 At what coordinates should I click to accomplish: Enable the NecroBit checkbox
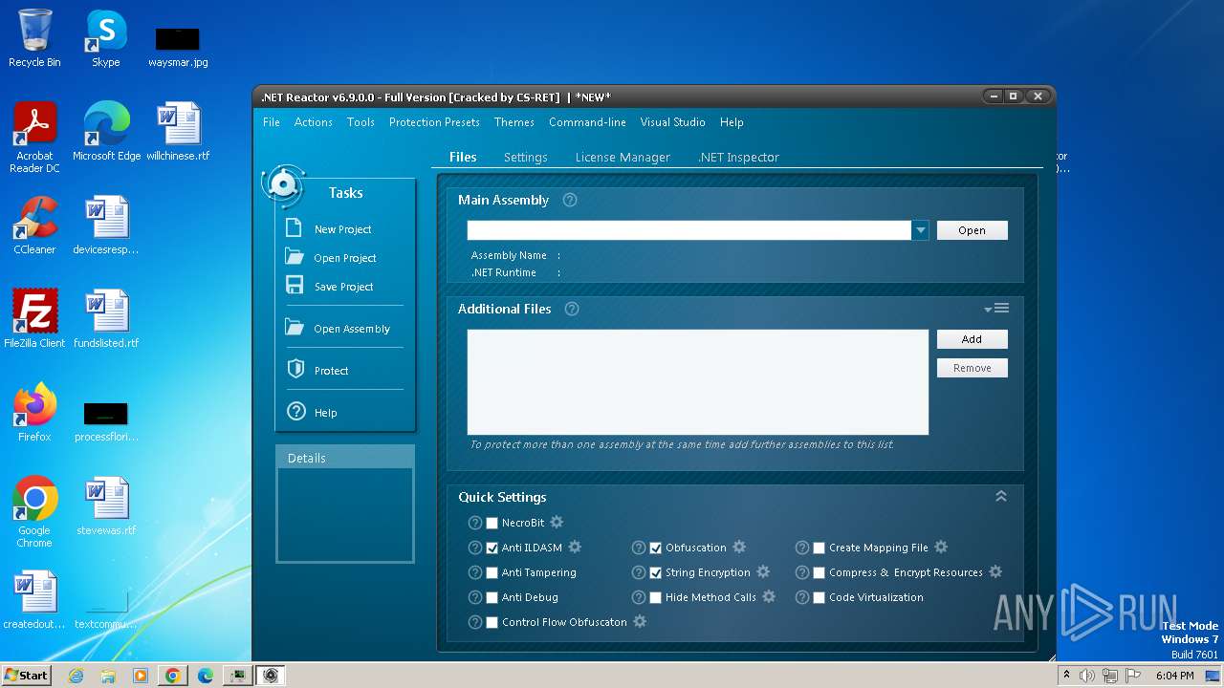(492, 523)
